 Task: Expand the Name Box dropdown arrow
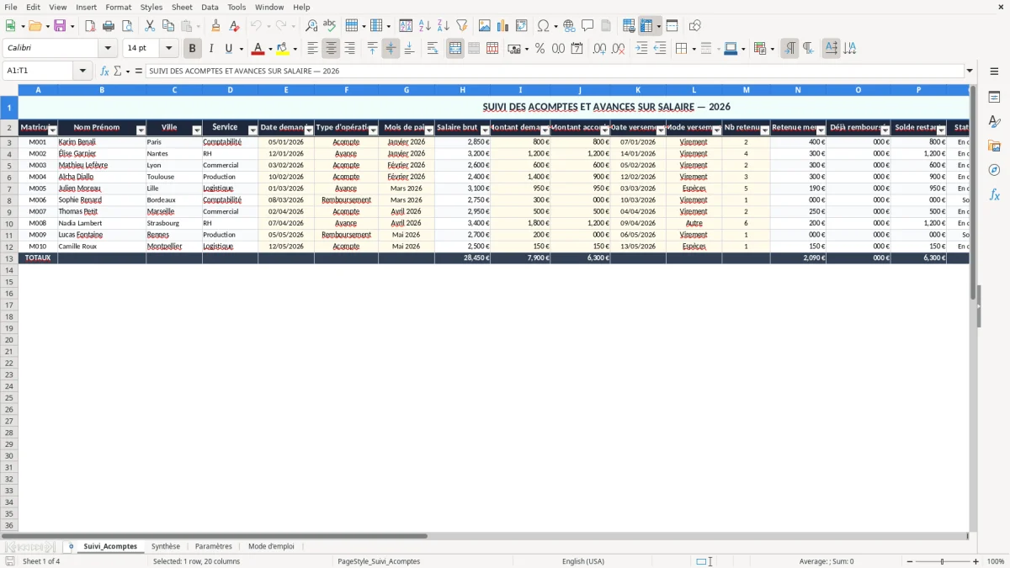click(82, 72)
